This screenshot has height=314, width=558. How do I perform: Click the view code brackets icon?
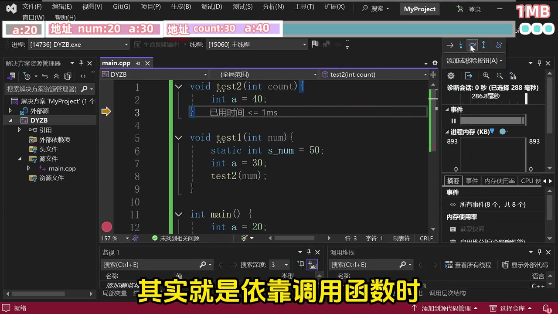83,76
